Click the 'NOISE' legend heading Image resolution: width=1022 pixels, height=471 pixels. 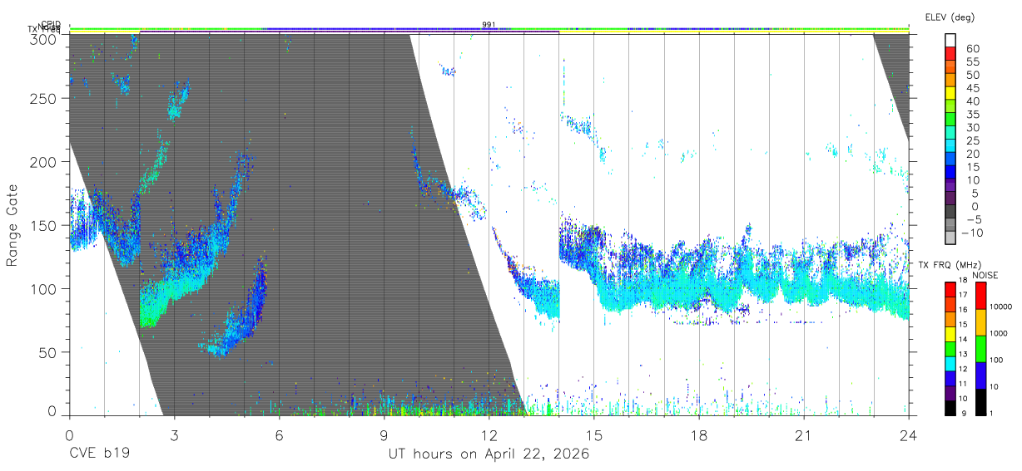pyautogui.click(x=986, y=276)
